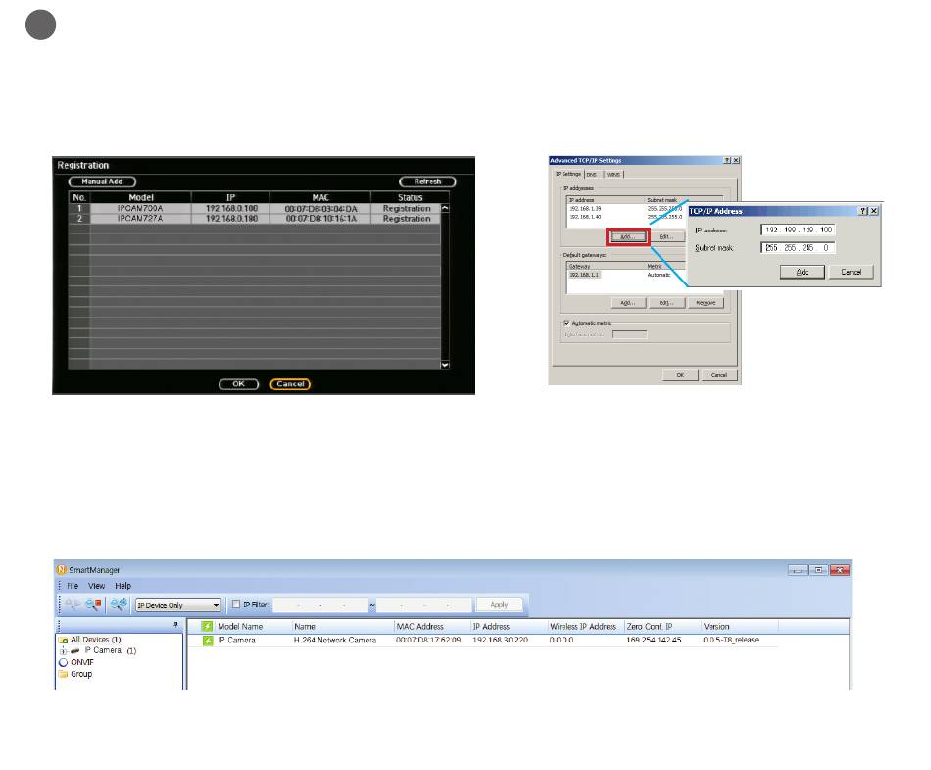Click Cancel in the TCP/IP Address dialog
The image size is (931, 770).
pyautogui.click(x=852, y=272)
